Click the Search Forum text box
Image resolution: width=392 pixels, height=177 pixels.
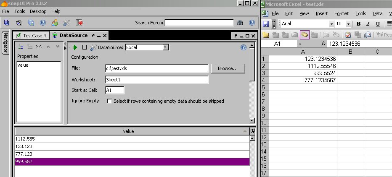[x=199, y=23]
